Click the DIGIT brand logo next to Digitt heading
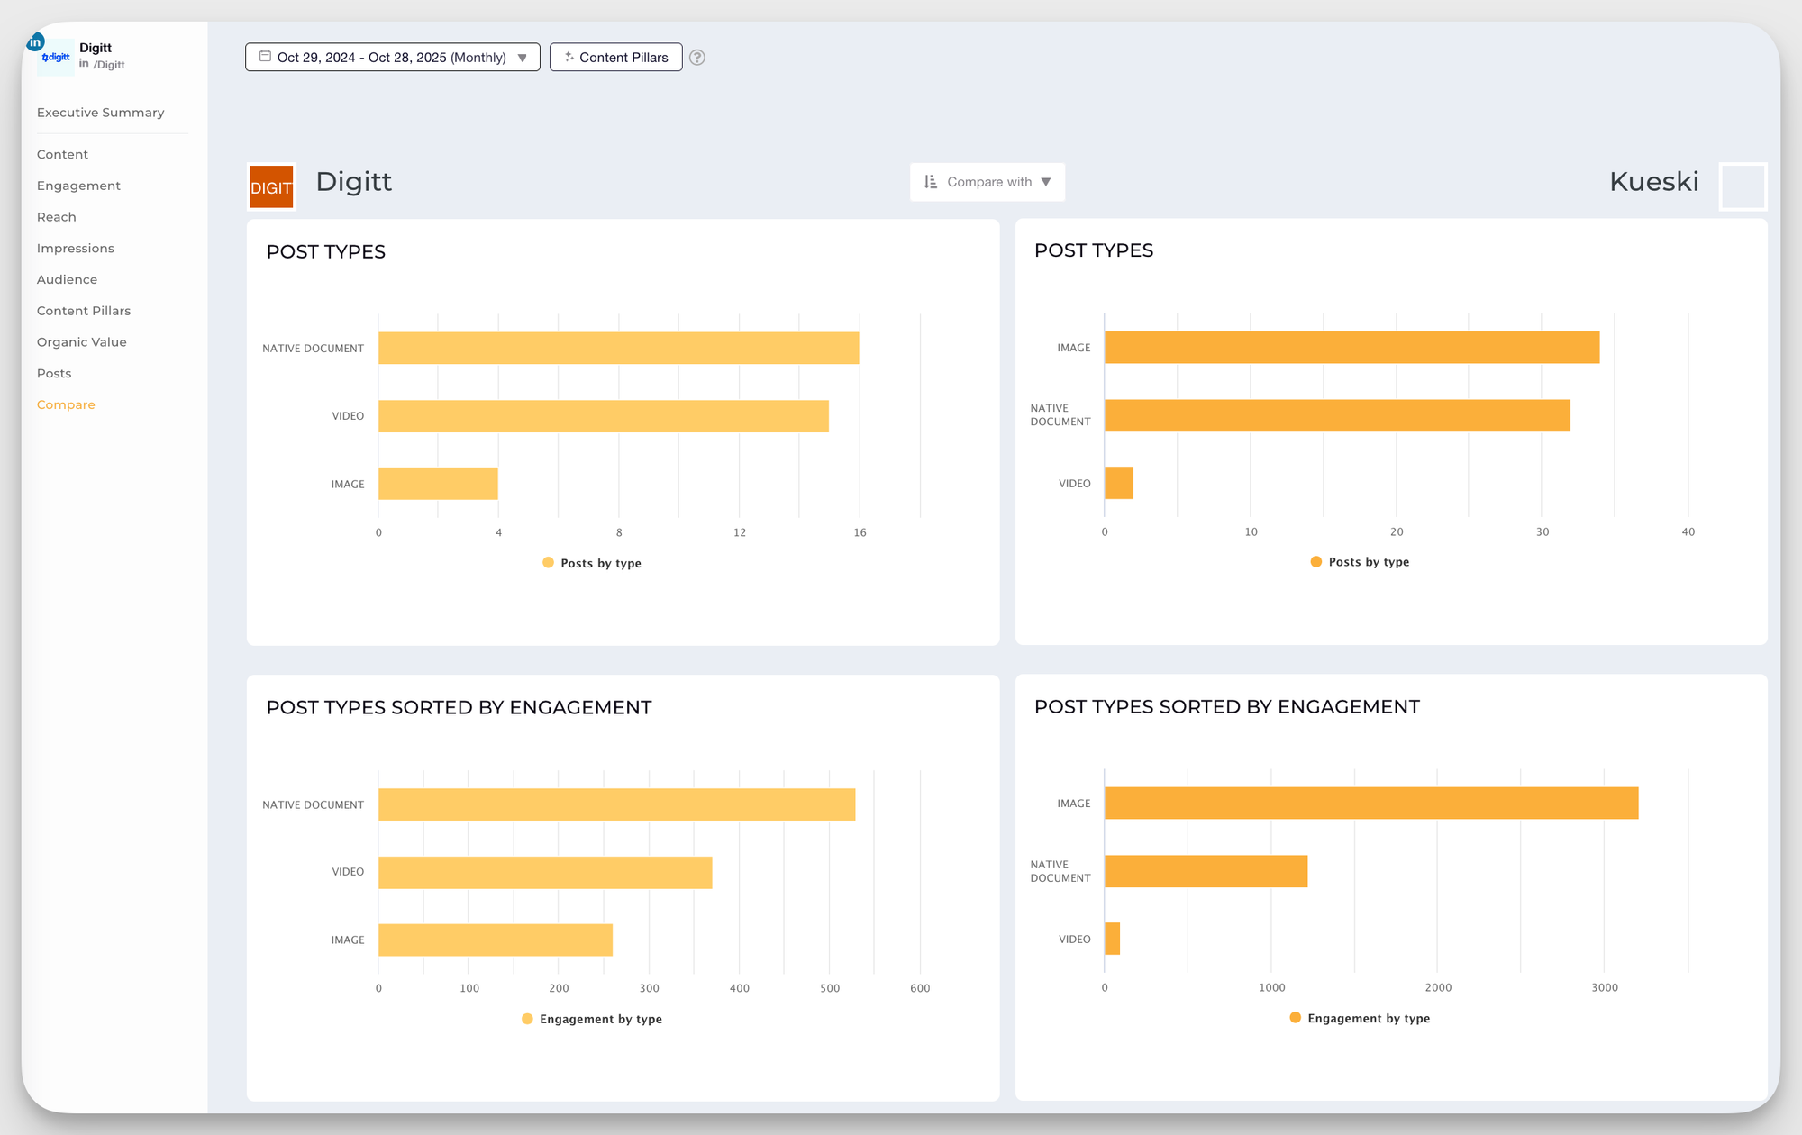Image resolution: width=1802 pixels, height=1135 pixels. (271, 186)
